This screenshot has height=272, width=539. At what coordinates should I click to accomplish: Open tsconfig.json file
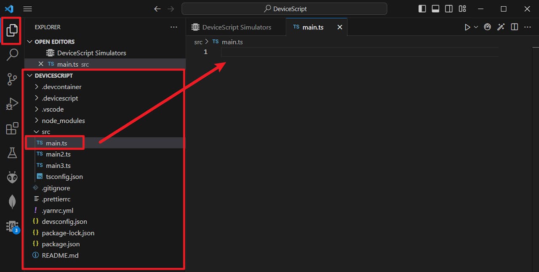tap(105, 177)
